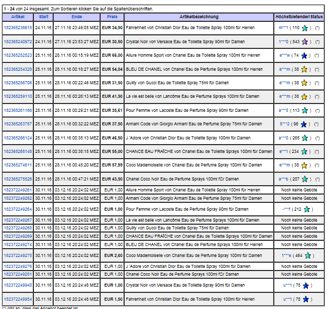Screen dimensions: 327x309
Task: Open item link 182365254328
Action: point(18,69)
